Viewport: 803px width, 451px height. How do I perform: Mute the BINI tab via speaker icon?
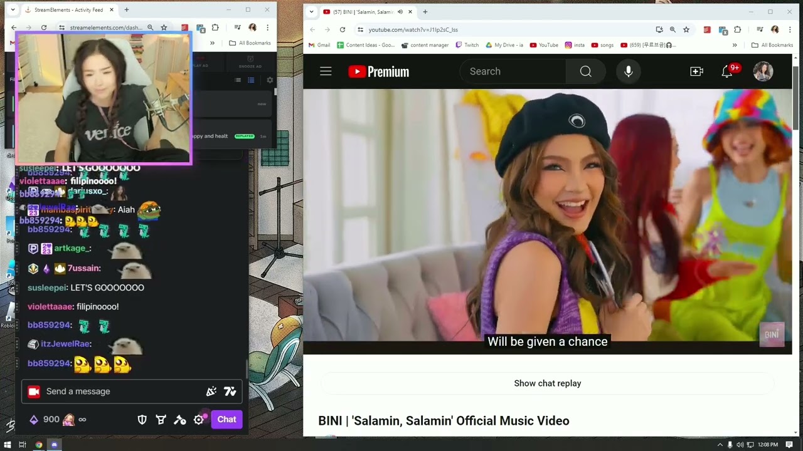click(400, 11)
